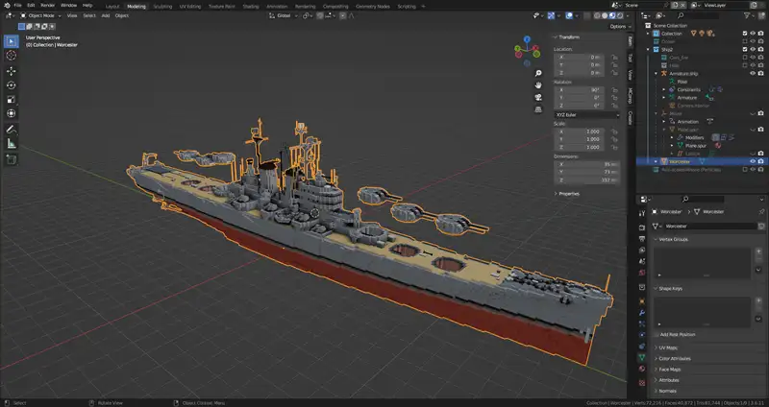Viewport: 769px width, 407px height.
Task: Switch to the Shading workspace tab
Action: [251, 7]
